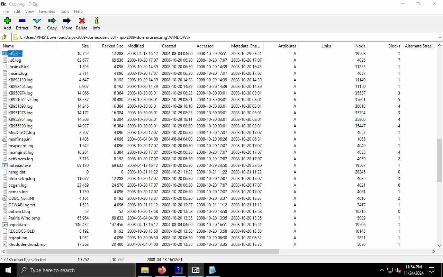Screen dimensions: 443x277
Task: Select the MedCtrOC.log file
Action: 21,133
